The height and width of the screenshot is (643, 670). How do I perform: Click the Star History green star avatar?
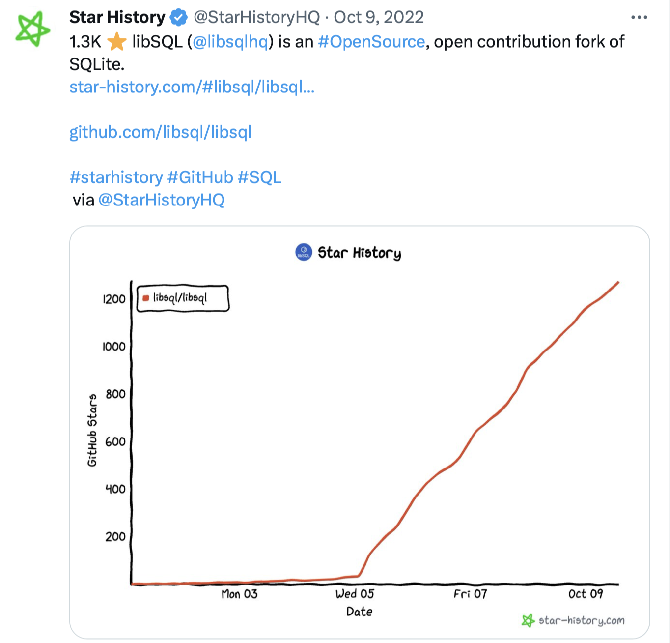[x=32, y=29]
